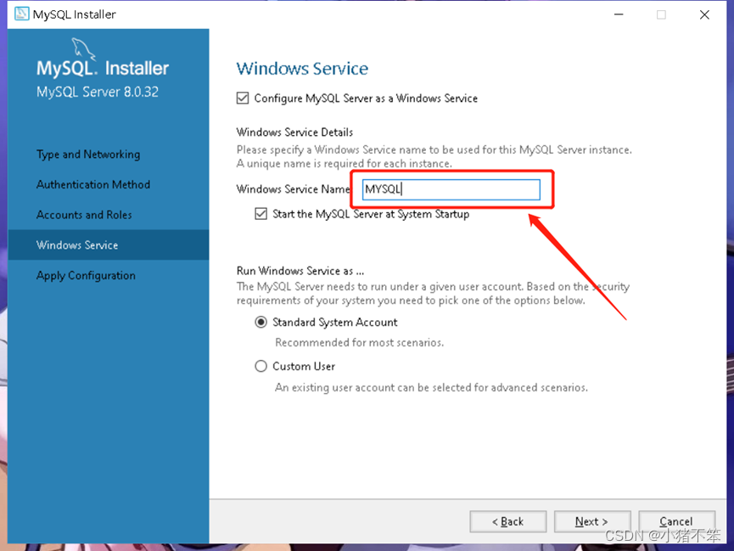Screen dimensions: 734x551
Task: Click the Run Windows Service as ... label
Action: click(x=300, y=271)
